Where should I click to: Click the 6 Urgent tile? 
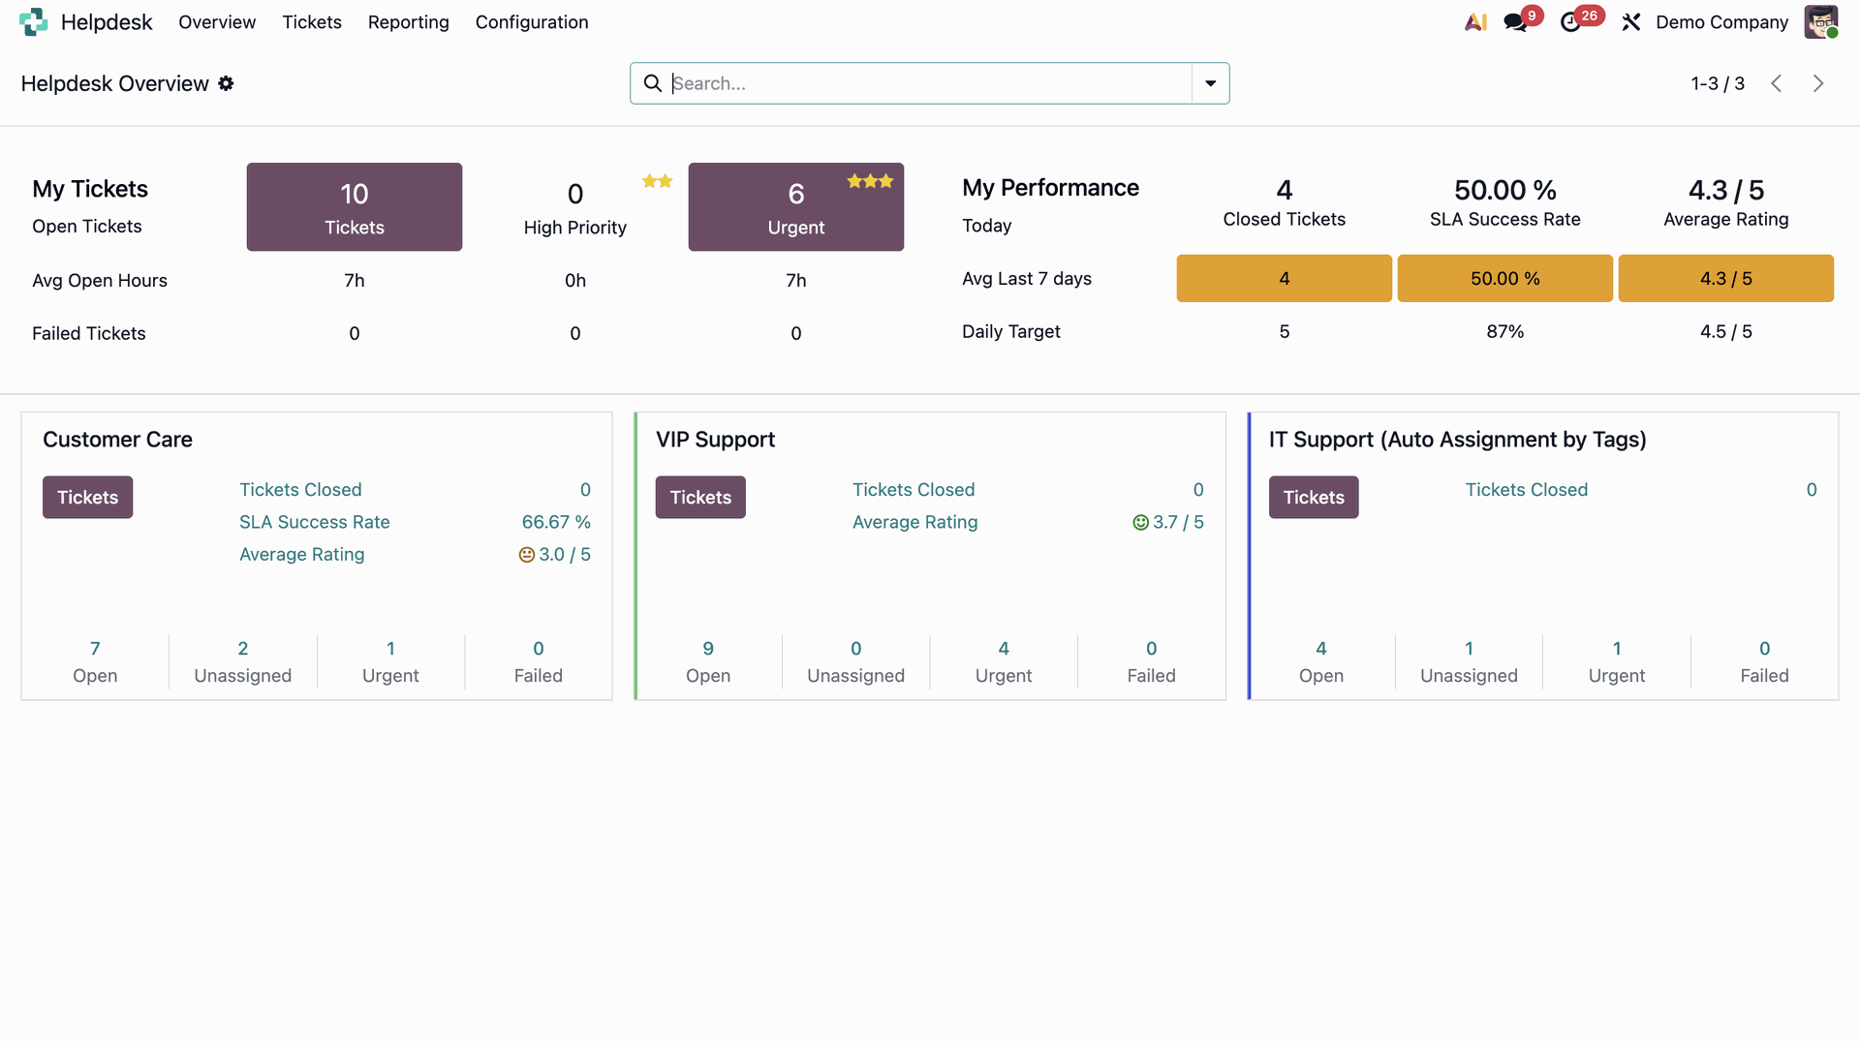[x=796, y=207]
